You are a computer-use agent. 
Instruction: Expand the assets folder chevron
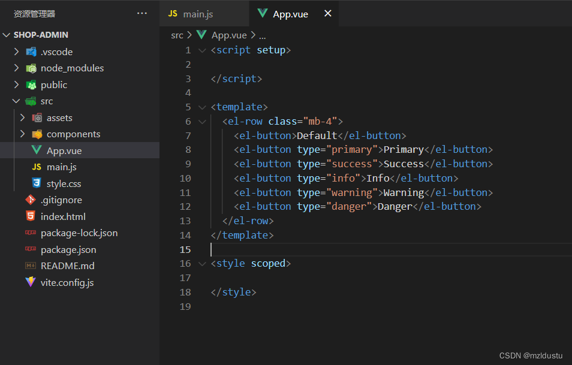(x=22, y=117)
